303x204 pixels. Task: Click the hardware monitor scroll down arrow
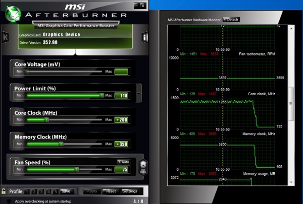pyautogui.click(x=291, y=182)
